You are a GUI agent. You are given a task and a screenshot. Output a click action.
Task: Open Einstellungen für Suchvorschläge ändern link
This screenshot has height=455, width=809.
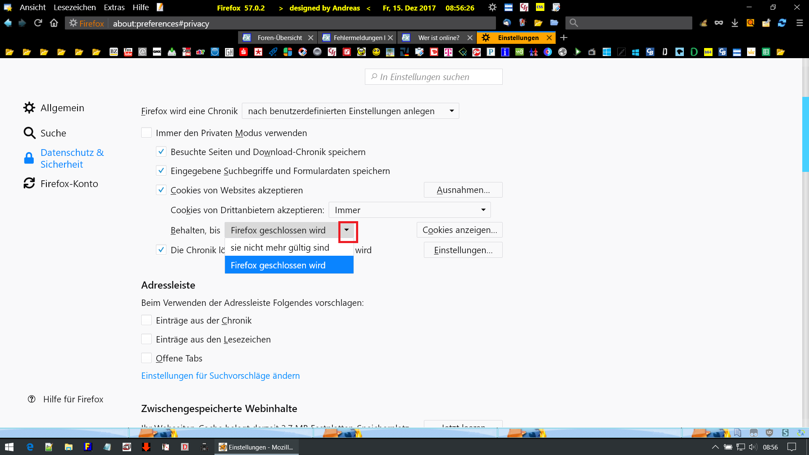[x=220, y=375]
